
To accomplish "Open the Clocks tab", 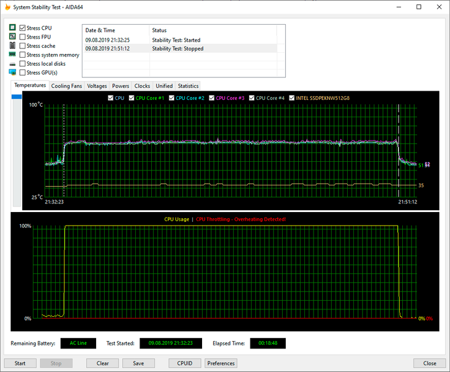I will 143,86.
